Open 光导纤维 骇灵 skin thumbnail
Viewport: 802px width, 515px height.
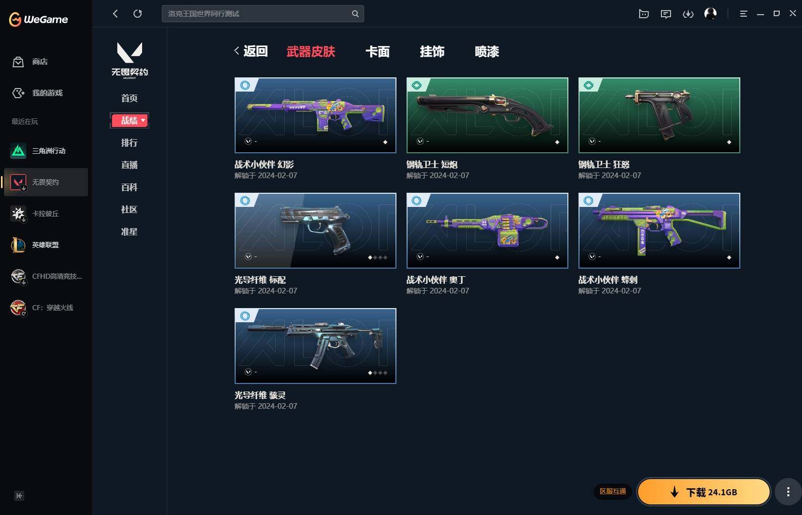click(x=316, y=346)
